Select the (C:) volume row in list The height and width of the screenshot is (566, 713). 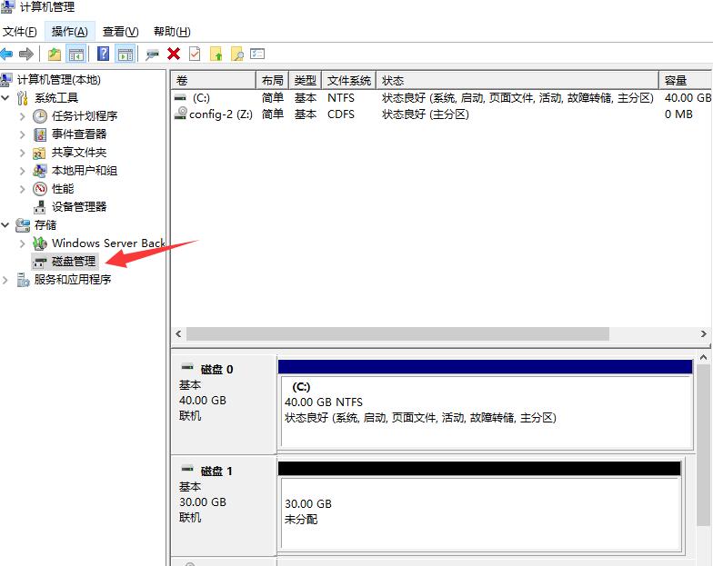tap(442, 98)
